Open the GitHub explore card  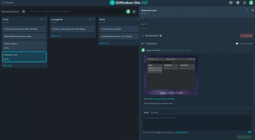pos(25,45)
